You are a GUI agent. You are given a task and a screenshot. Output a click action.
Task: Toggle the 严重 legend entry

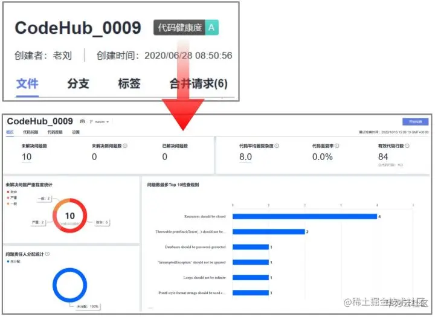tap(12, 197)
